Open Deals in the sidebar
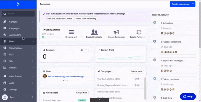 click(18, 41)
